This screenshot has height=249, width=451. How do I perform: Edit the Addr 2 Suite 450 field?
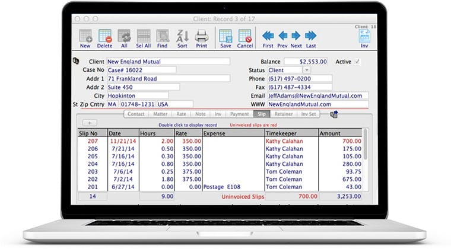click(143, 87)
